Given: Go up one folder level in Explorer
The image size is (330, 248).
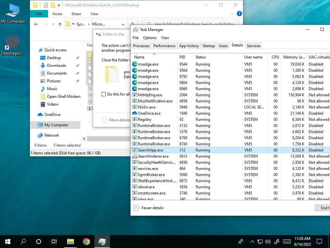Looking at the screenshot, I should coord(60,24).
